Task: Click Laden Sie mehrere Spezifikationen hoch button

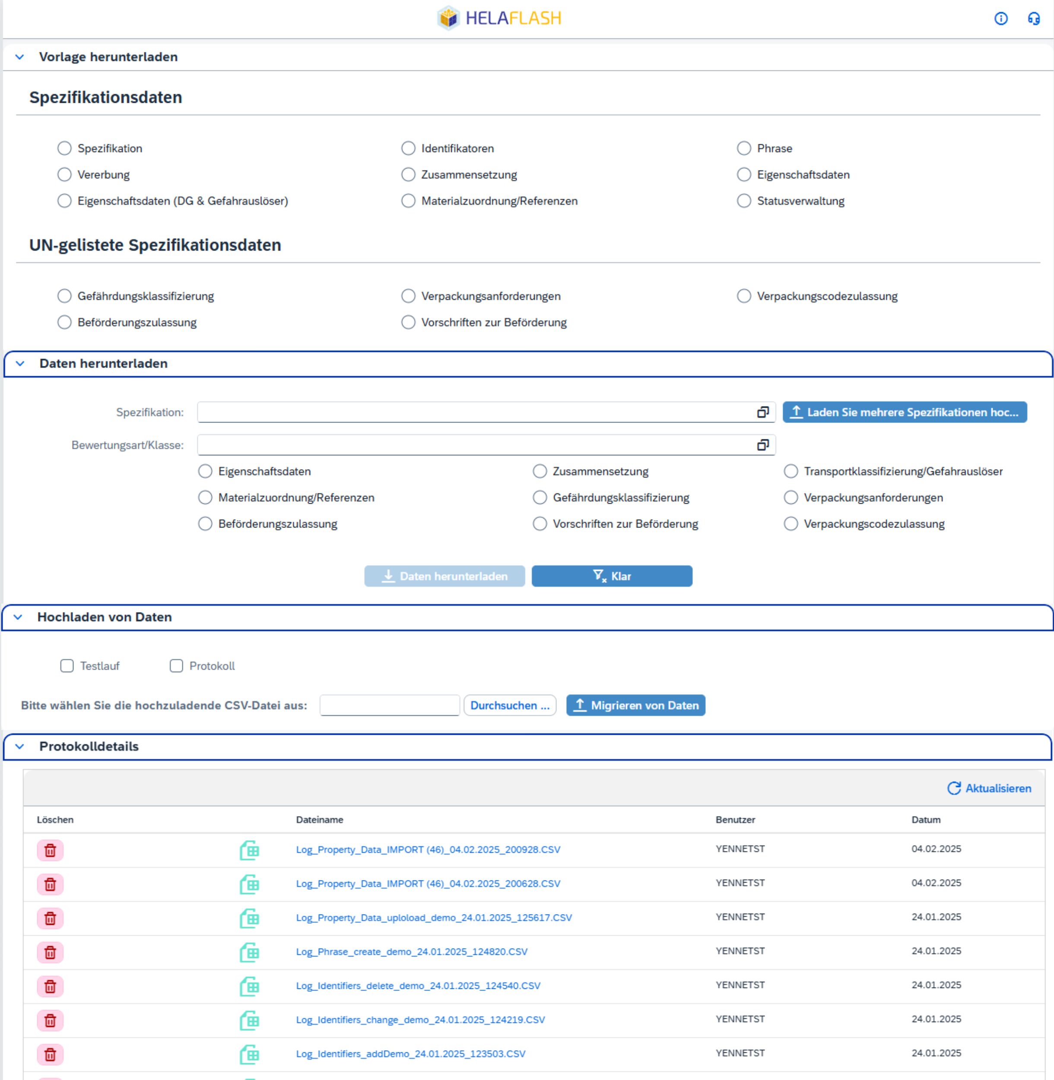Action: (905, 413)
